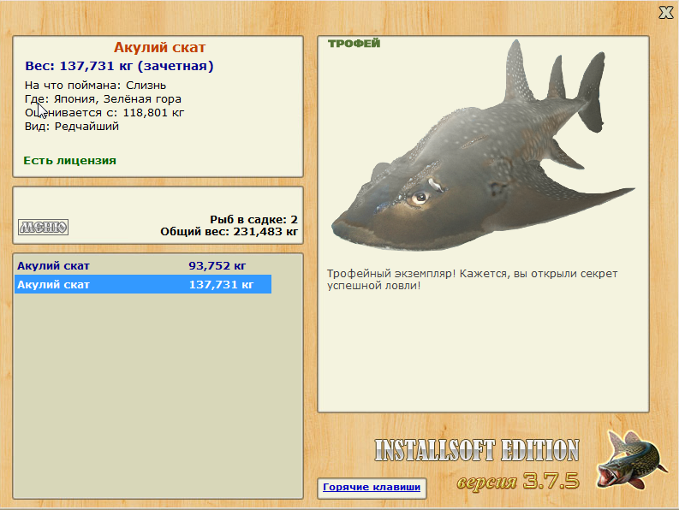
Task: Open the Горячие клавиши link
Action: pyautogui.click(x=372, y=487)
